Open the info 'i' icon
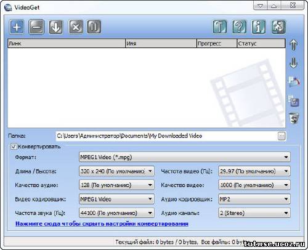The height and width of the screenshot is (250, 308). pyautogui.click(x=259, y=26)
